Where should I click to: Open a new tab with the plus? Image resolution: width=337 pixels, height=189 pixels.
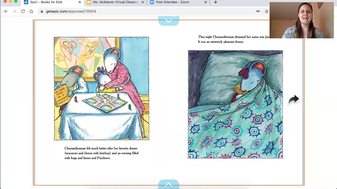click(216, 2)
